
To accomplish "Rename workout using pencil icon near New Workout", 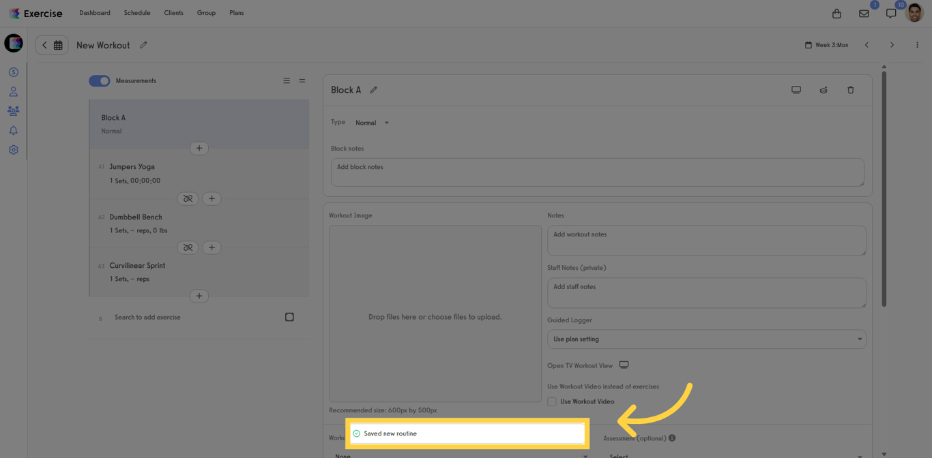I will (x=143, y=45).
